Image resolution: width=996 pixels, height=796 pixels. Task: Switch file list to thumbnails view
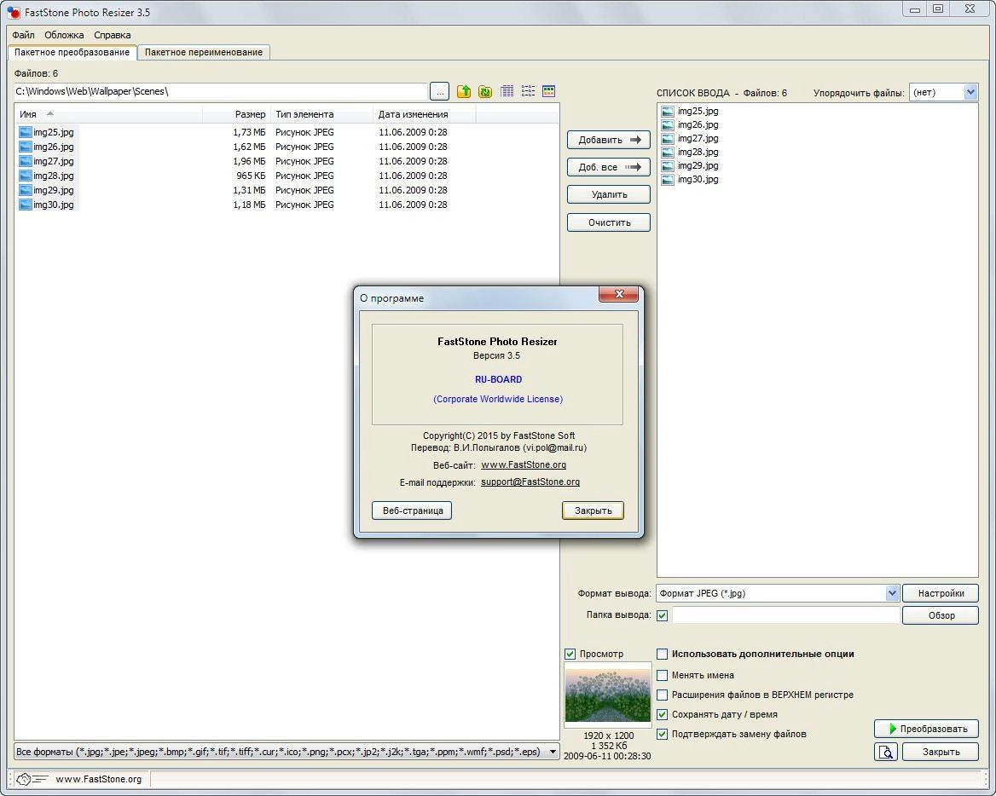[549, 91]
